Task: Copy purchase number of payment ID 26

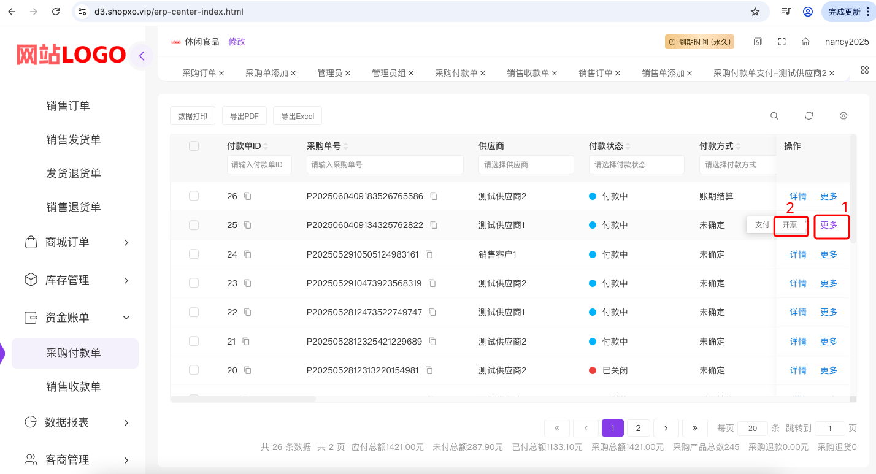Action: tap(434, 196)
